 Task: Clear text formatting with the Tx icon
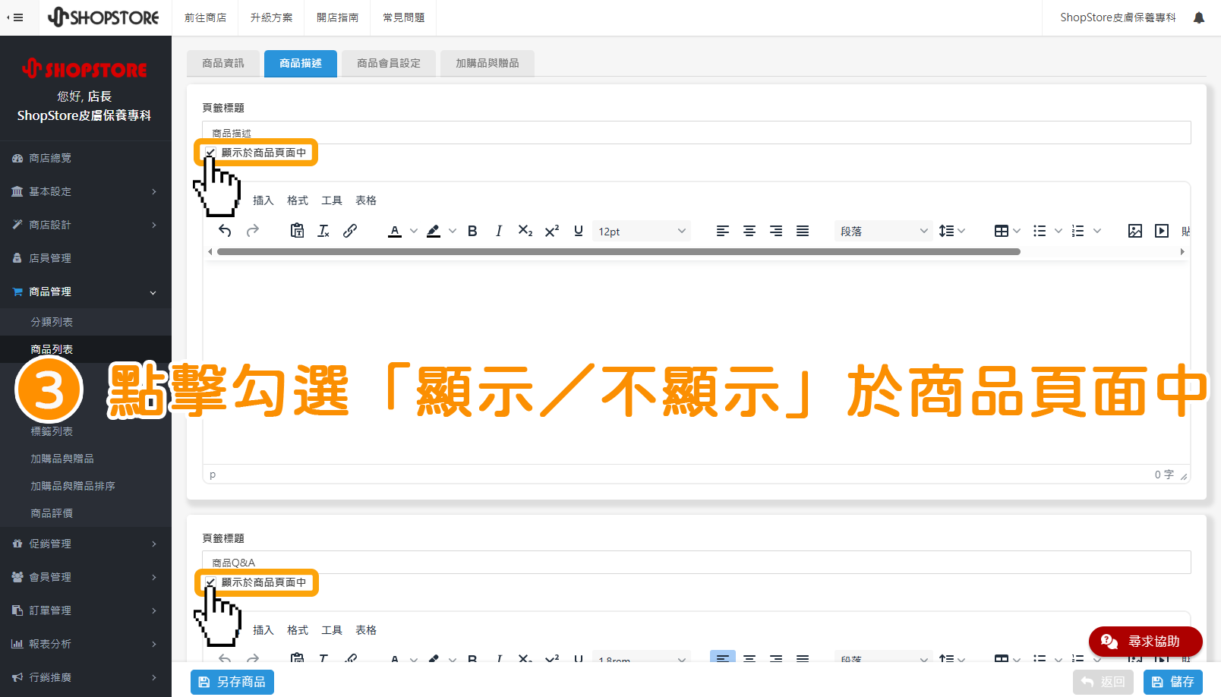coord(323,231)
